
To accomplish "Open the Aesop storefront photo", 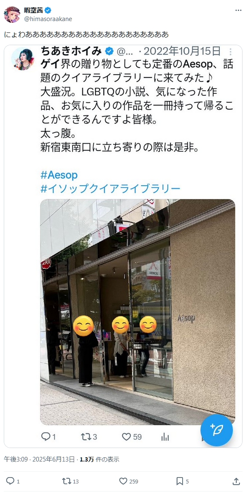I will (137, 312).
